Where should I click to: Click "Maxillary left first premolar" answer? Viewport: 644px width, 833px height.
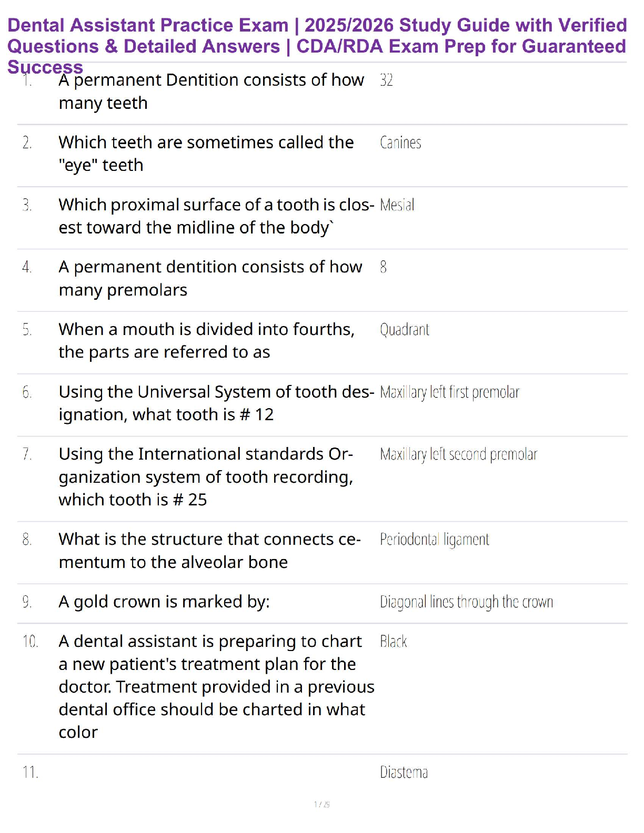click(449, 392)
